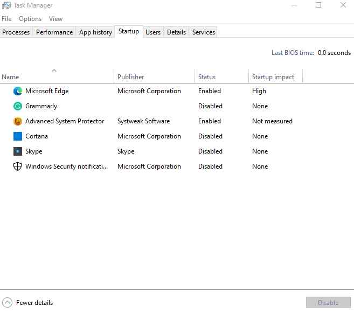Viewport: 354px width, 313px height.
Task: Switch to the Details tab
Action: tap(176, 32)
